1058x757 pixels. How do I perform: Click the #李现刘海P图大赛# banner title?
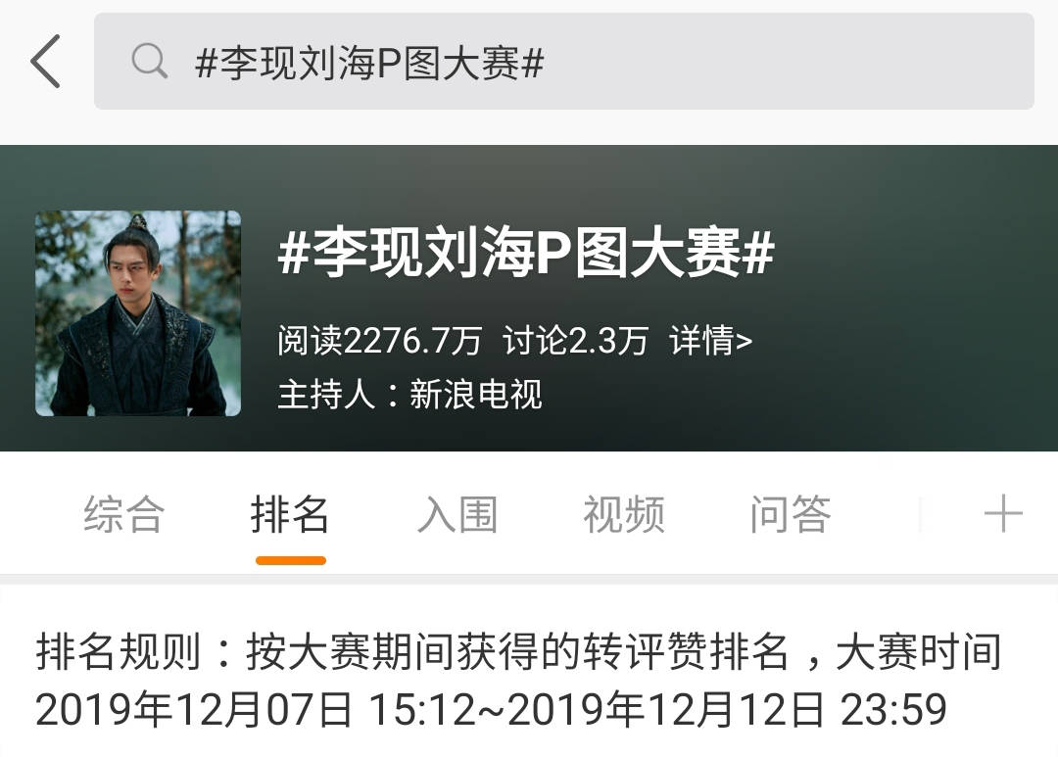(526, 253)
